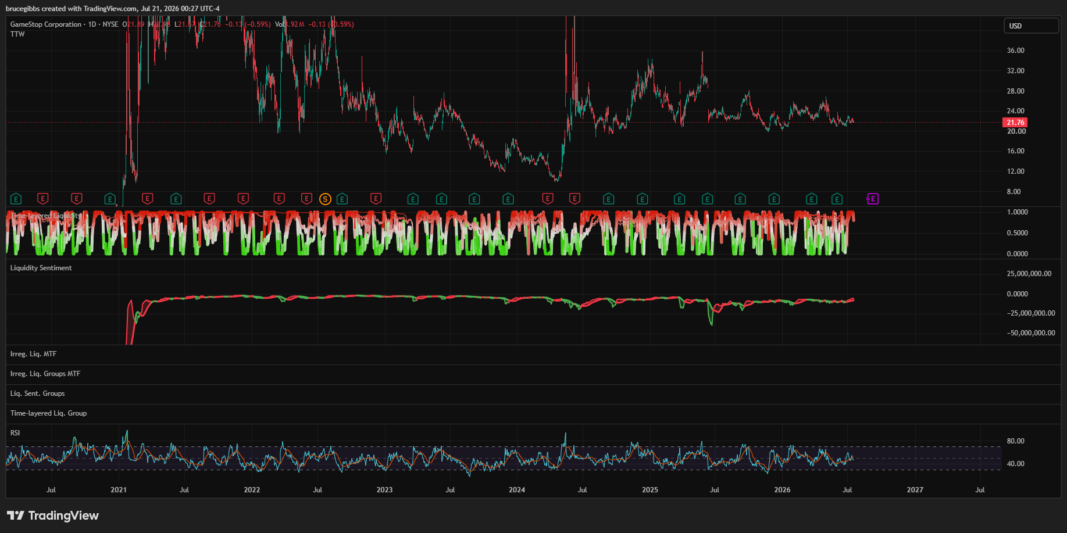Click the 16.00 price axis value
1067x533 pixels.
point(1016,151)
